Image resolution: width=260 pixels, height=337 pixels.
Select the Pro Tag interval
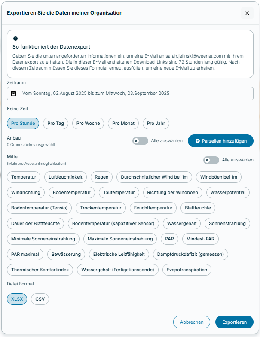(55, 123)
